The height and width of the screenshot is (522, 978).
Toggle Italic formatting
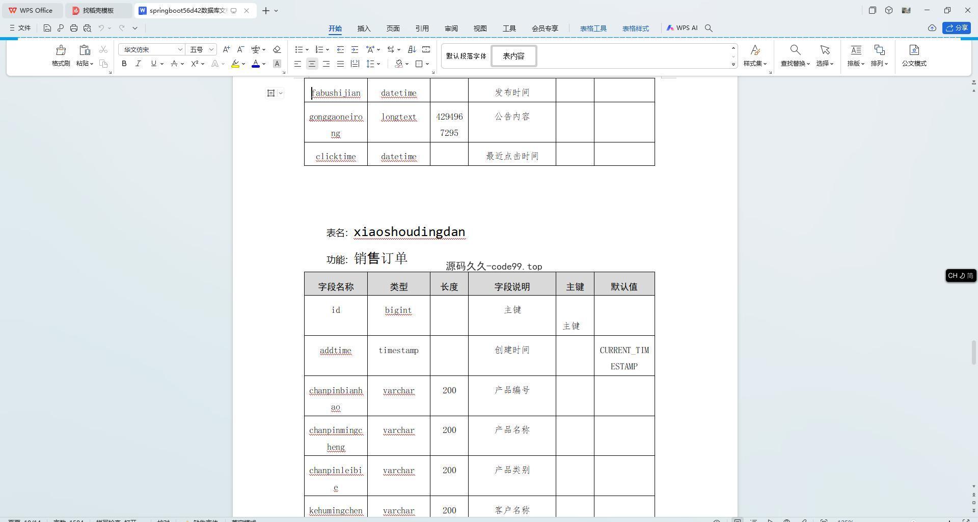[x=138, y=64]
